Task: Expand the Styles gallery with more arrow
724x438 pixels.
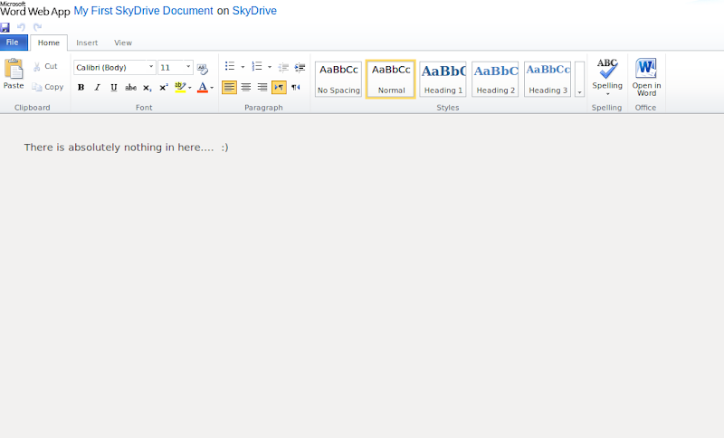Action: (579, 79)
